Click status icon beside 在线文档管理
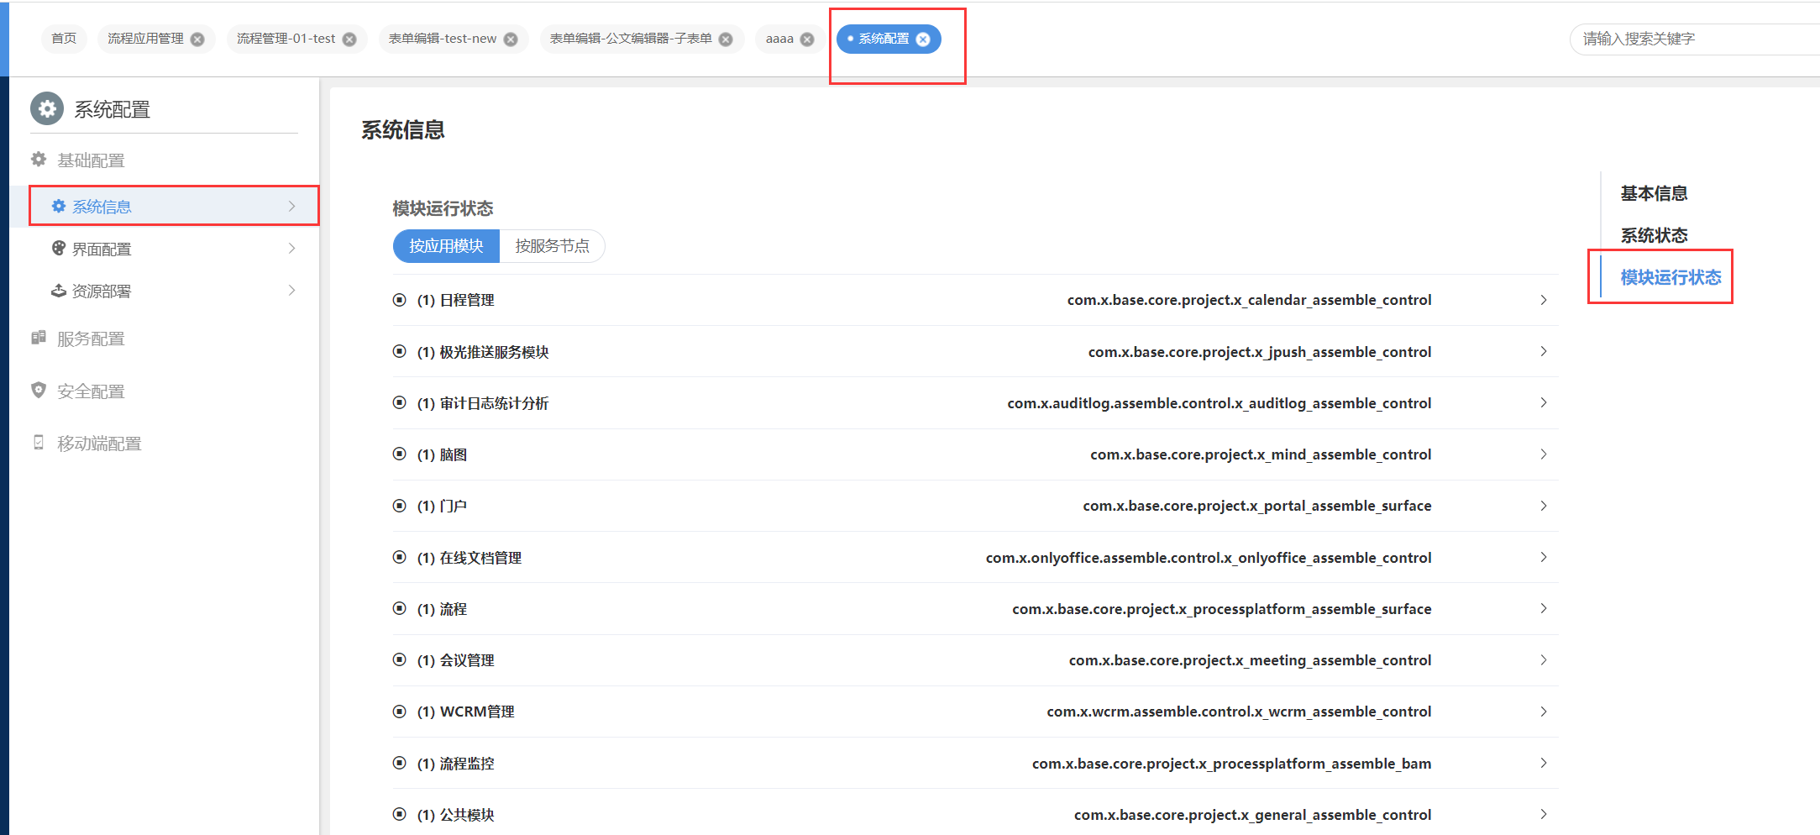 coord(400,557)
